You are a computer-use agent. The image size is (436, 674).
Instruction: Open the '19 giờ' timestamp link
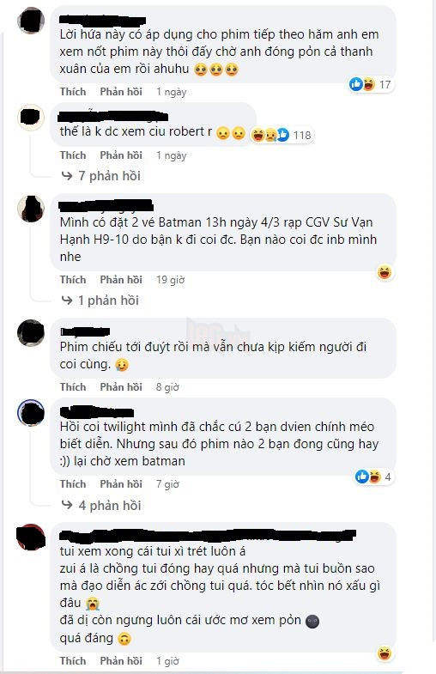(x=170, y=280)
